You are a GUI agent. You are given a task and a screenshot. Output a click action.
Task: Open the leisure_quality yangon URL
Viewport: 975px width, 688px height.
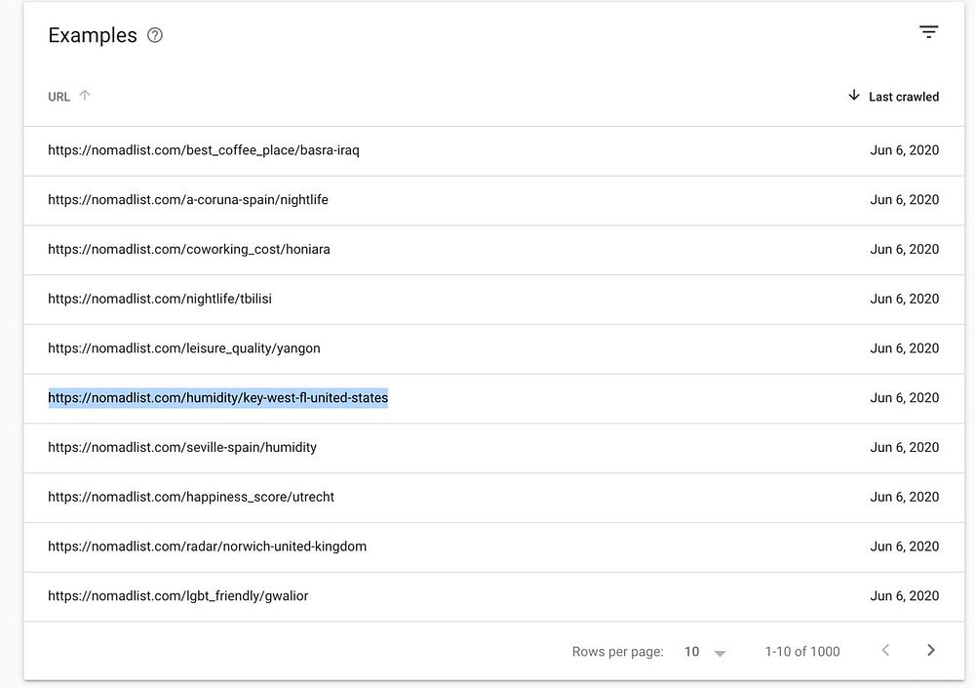[x=184, y=348]
